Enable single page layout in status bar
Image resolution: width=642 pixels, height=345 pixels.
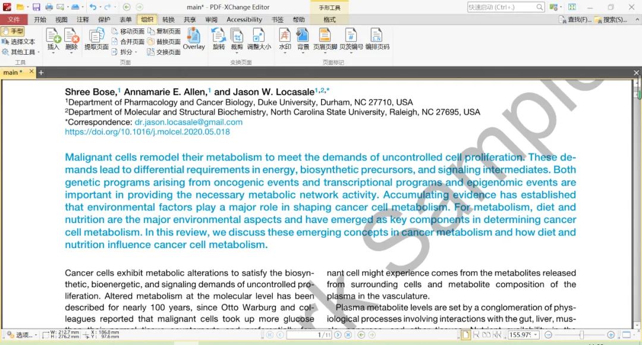465,335
